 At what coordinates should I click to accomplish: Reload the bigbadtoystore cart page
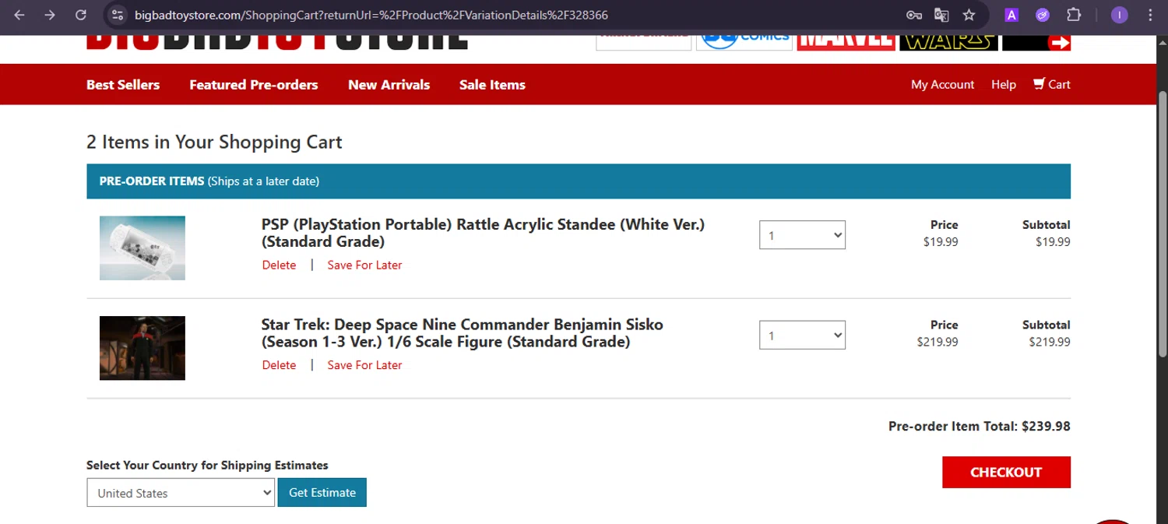tap(81, 15)
